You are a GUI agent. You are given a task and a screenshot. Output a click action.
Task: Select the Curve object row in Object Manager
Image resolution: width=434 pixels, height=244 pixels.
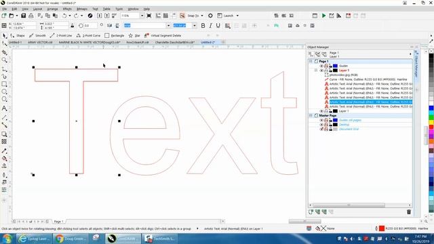pyautogui.click(x=368, y=79)
